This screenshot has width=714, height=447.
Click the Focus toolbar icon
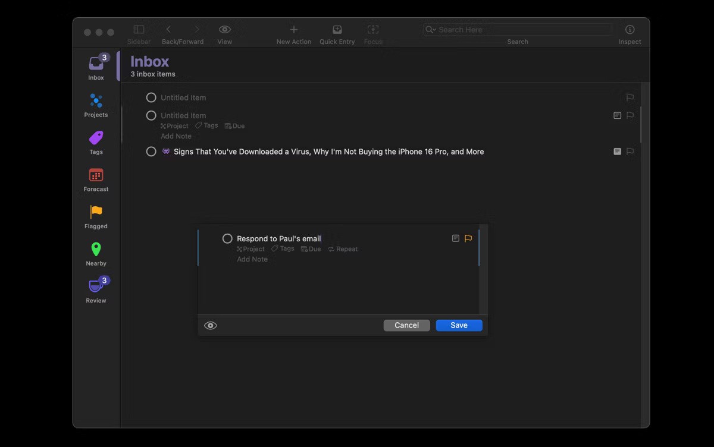pyautogui.click(x=373, y=30)
